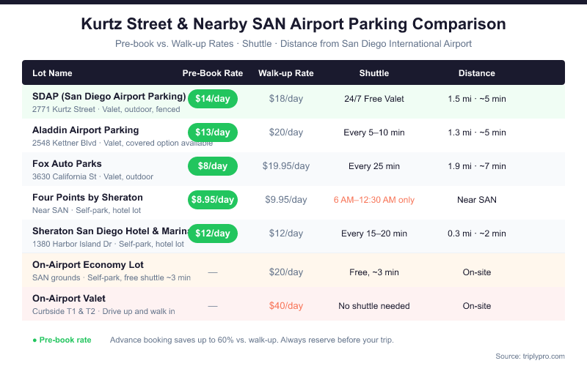Click the Sheraton Marina $12/day badge

(213, 234)
